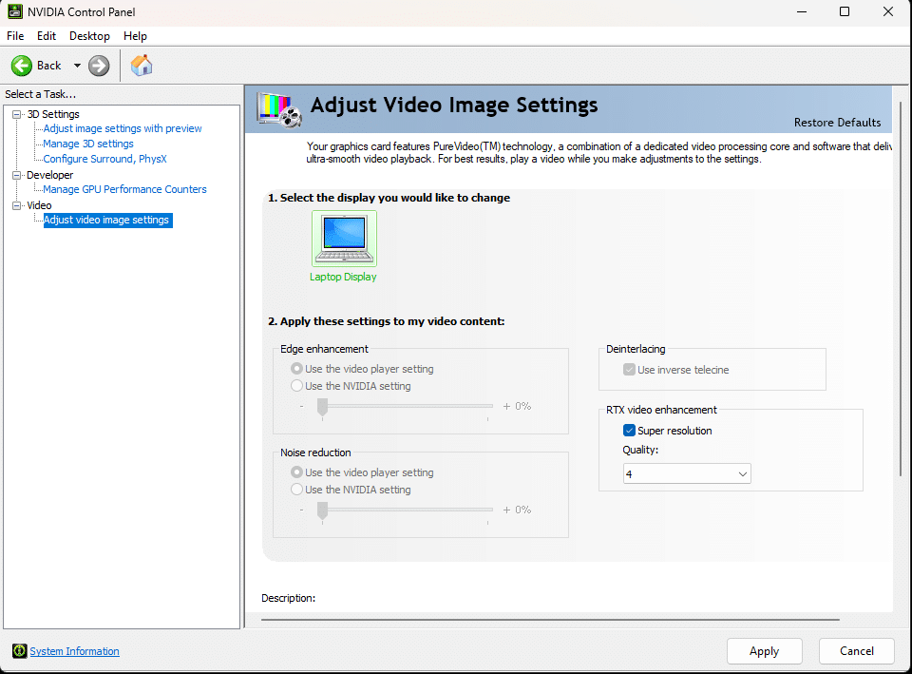The width and height of the screenshot is (912, 674).
Task: Open the Back history dropdown arrow
Action: 77,66
